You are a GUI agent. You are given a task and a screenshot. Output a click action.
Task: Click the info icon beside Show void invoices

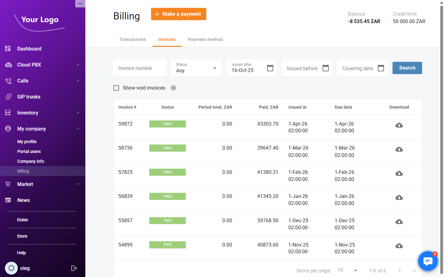(x=173, y=88)
